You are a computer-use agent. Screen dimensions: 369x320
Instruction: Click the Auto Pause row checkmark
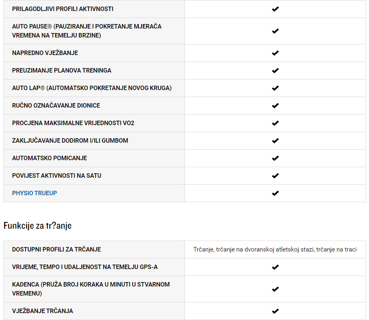coord(275,31)
